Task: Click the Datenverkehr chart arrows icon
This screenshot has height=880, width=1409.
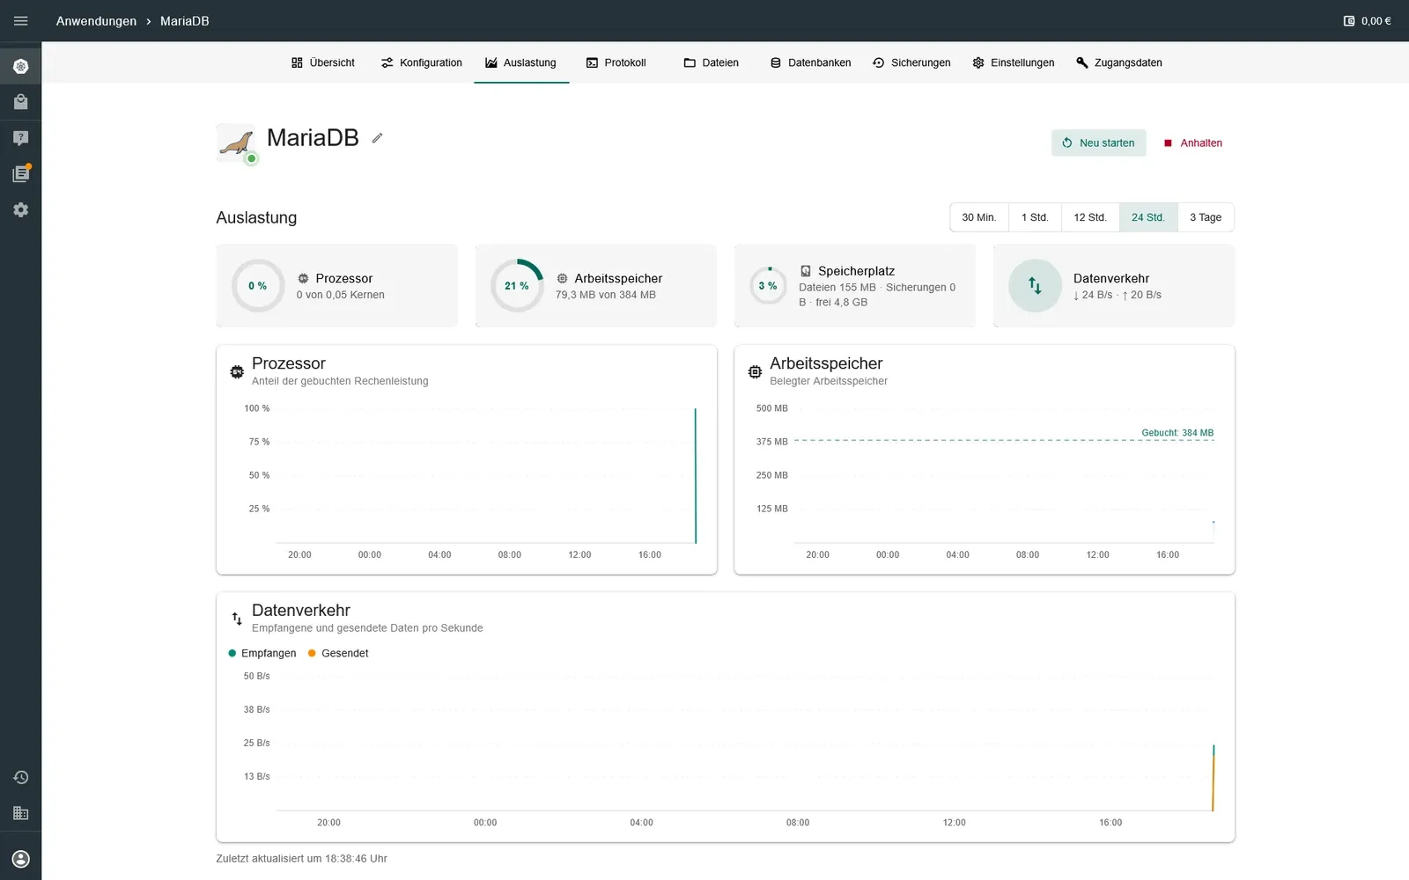Action: point(237,619)
